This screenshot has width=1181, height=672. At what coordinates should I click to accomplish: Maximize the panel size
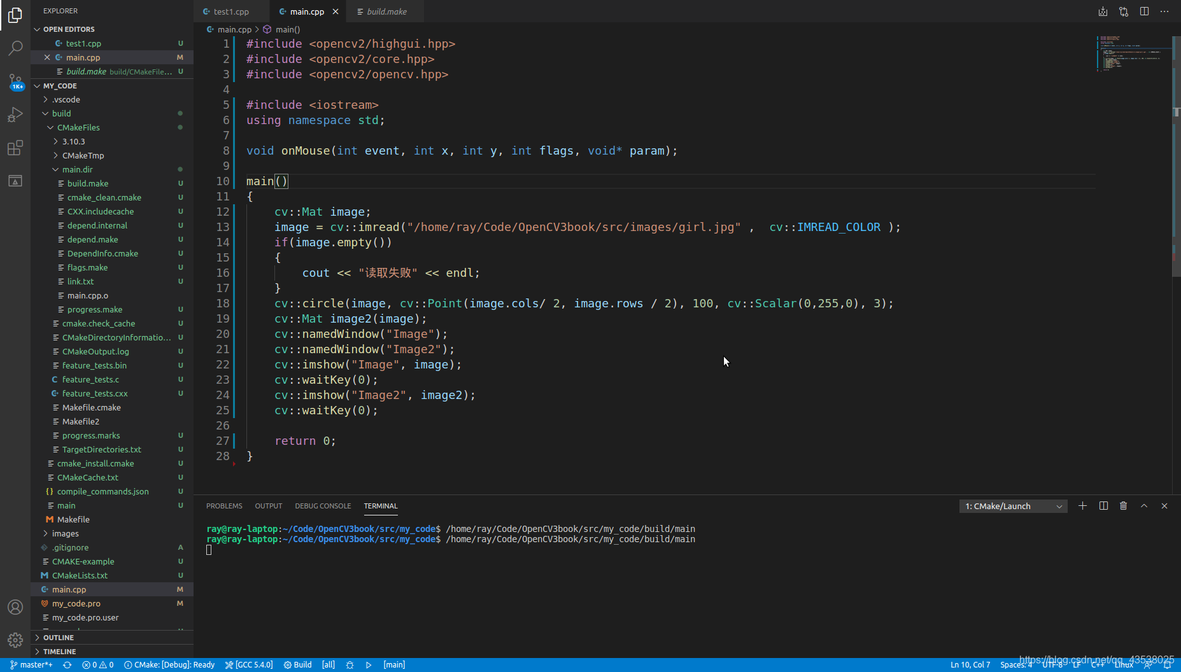(1144, 506)
